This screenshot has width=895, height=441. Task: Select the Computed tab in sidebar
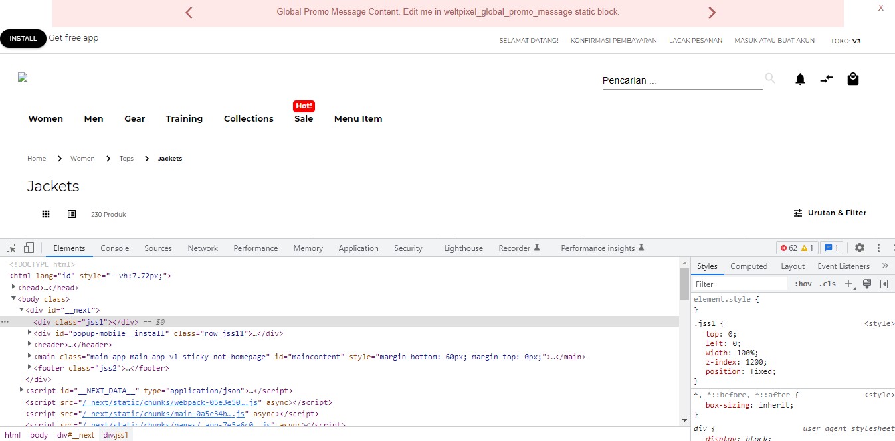[x=749, y=266]
